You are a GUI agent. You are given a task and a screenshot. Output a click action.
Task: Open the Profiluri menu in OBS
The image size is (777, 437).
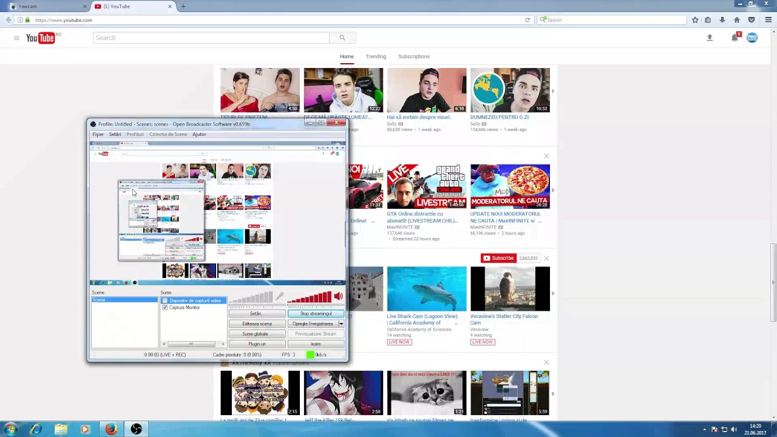click(135, 134)
